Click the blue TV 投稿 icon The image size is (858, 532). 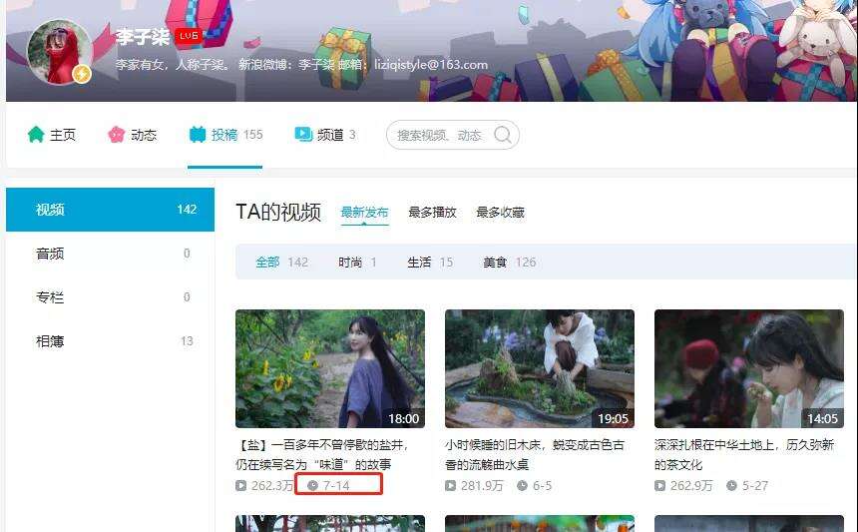point(198,134)
